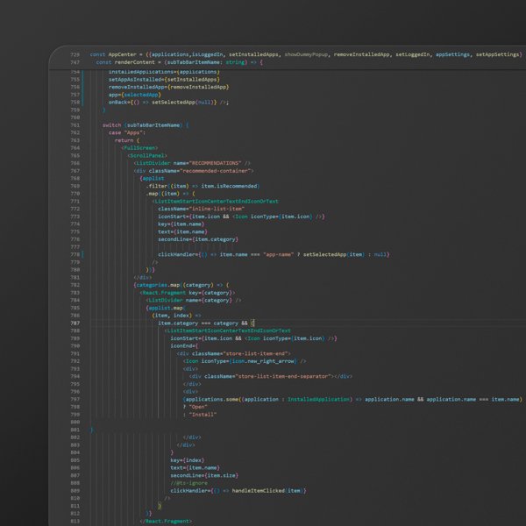526x526 pixels.
Task: Click 'applications.some(' expression on line 797
Action: coord(352,400)
